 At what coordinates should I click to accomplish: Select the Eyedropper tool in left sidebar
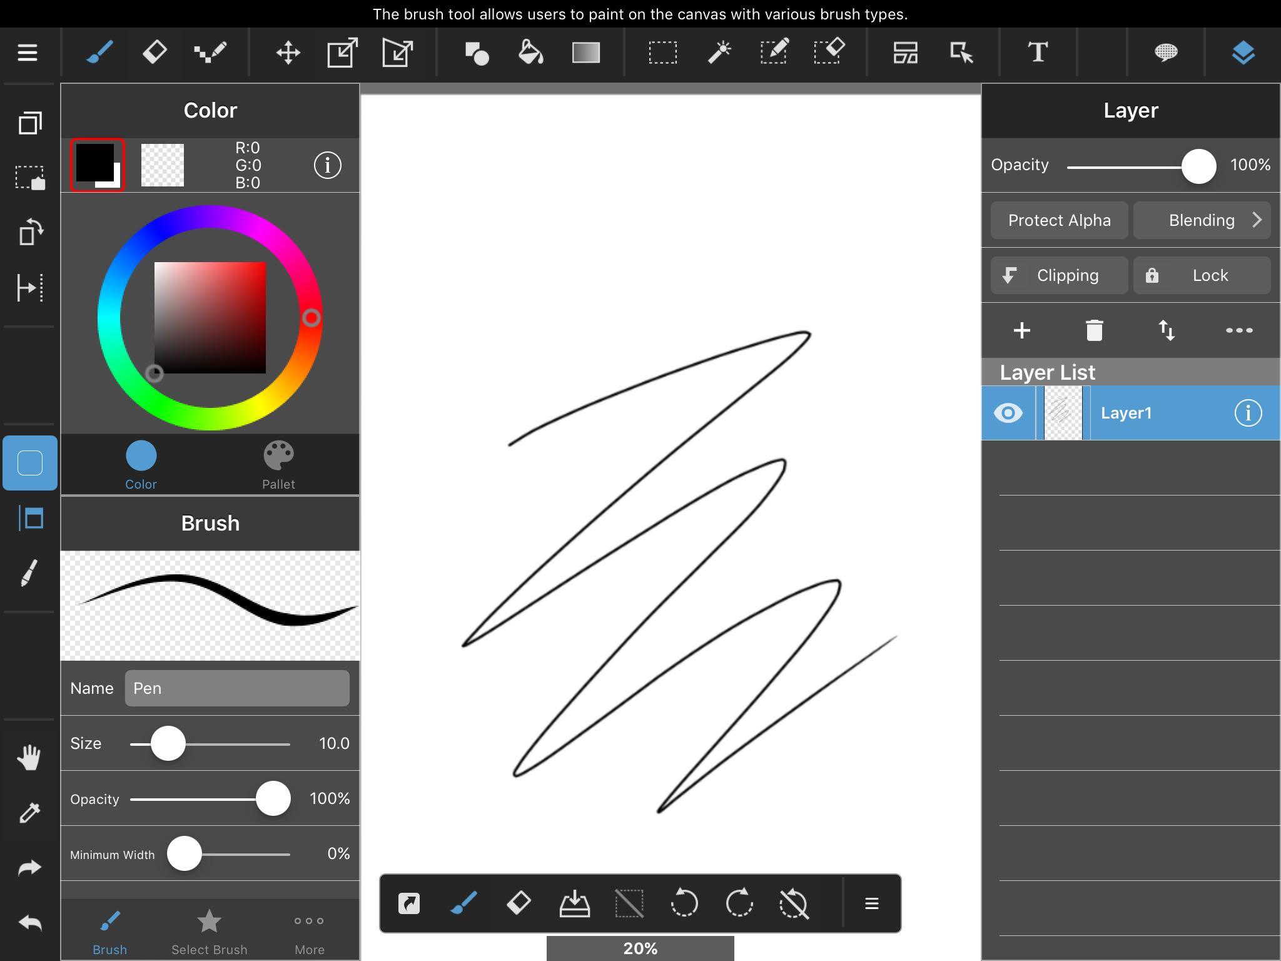pyautogui.click(x=29, y=813)
